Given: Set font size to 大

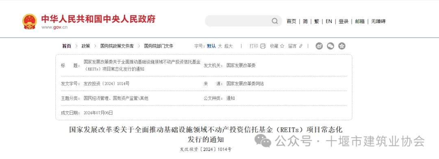Looking at the screenshot, I should [220, 46].
